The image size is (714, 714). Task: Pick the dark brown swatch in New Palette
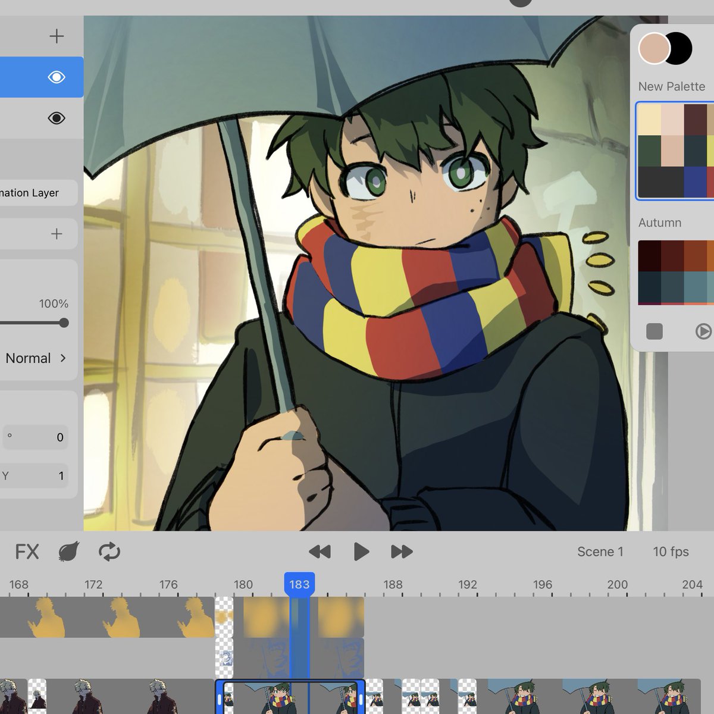(x=695, y=120)
